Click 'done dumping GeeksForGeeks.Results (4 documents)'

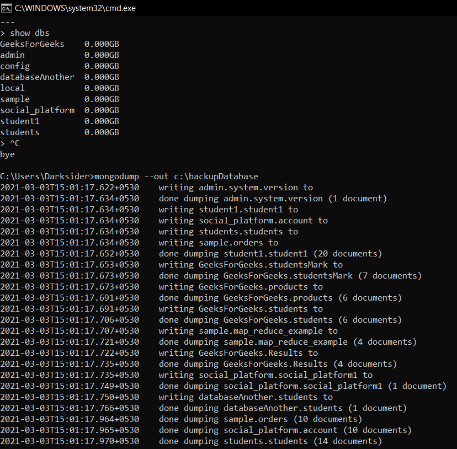pyautogui.click(x=278, y=364)
